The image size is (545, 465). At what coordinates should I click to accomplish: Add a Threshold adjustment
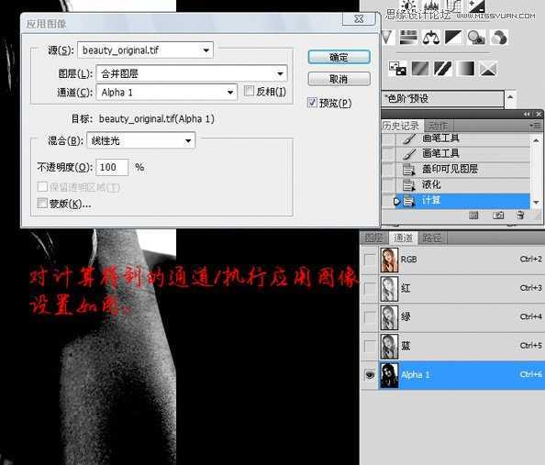pyautogui.click(x=443, y=69)
